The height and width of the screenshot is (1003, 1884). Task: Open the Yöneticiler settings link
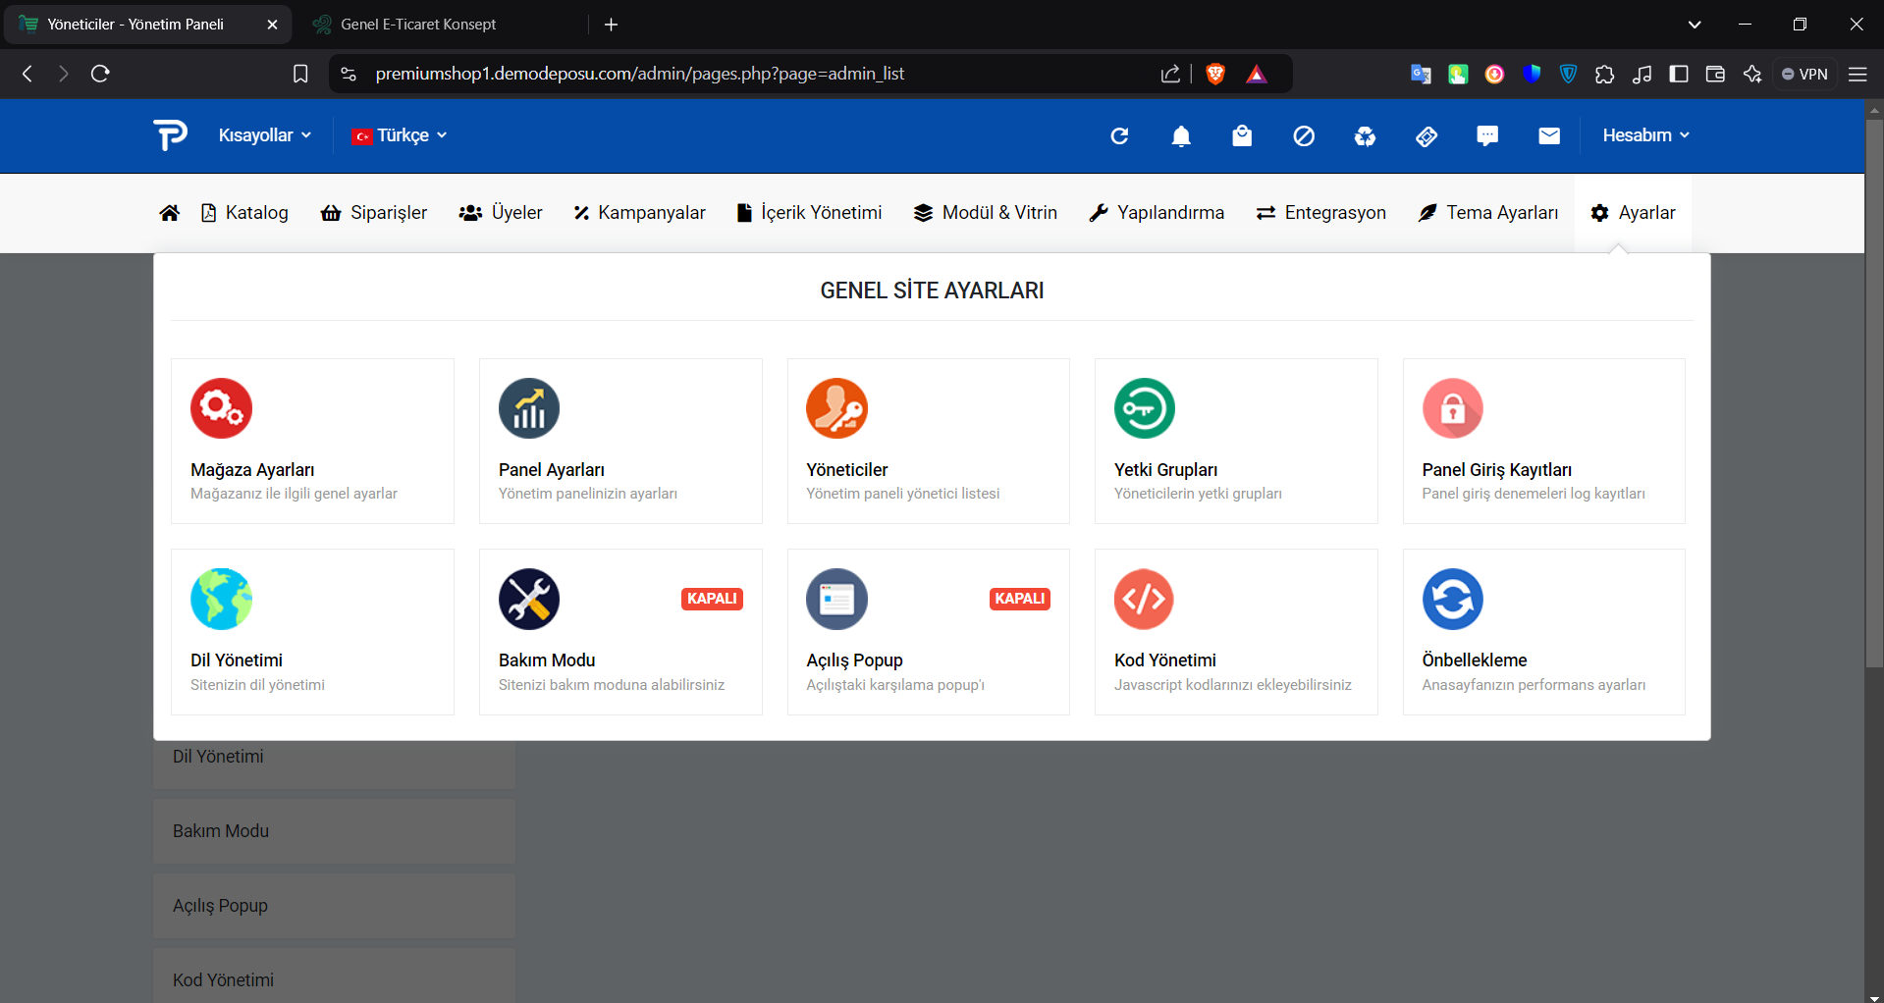pyautogui.click(x=846, y=470)
